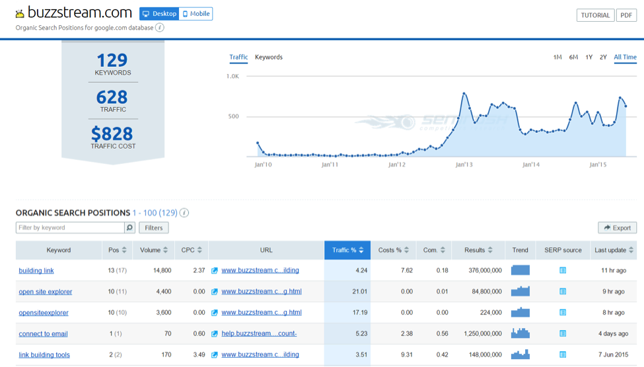Open the TUTORIAL button
Viewport: 644px width, 367px height.
tap(595, 15)
